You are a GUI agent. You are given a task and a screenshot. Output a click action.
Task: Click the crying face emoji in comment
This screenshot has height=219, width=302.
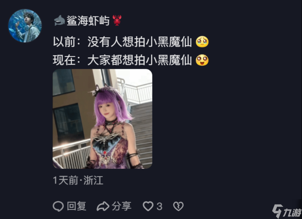(x=202, y=42)
